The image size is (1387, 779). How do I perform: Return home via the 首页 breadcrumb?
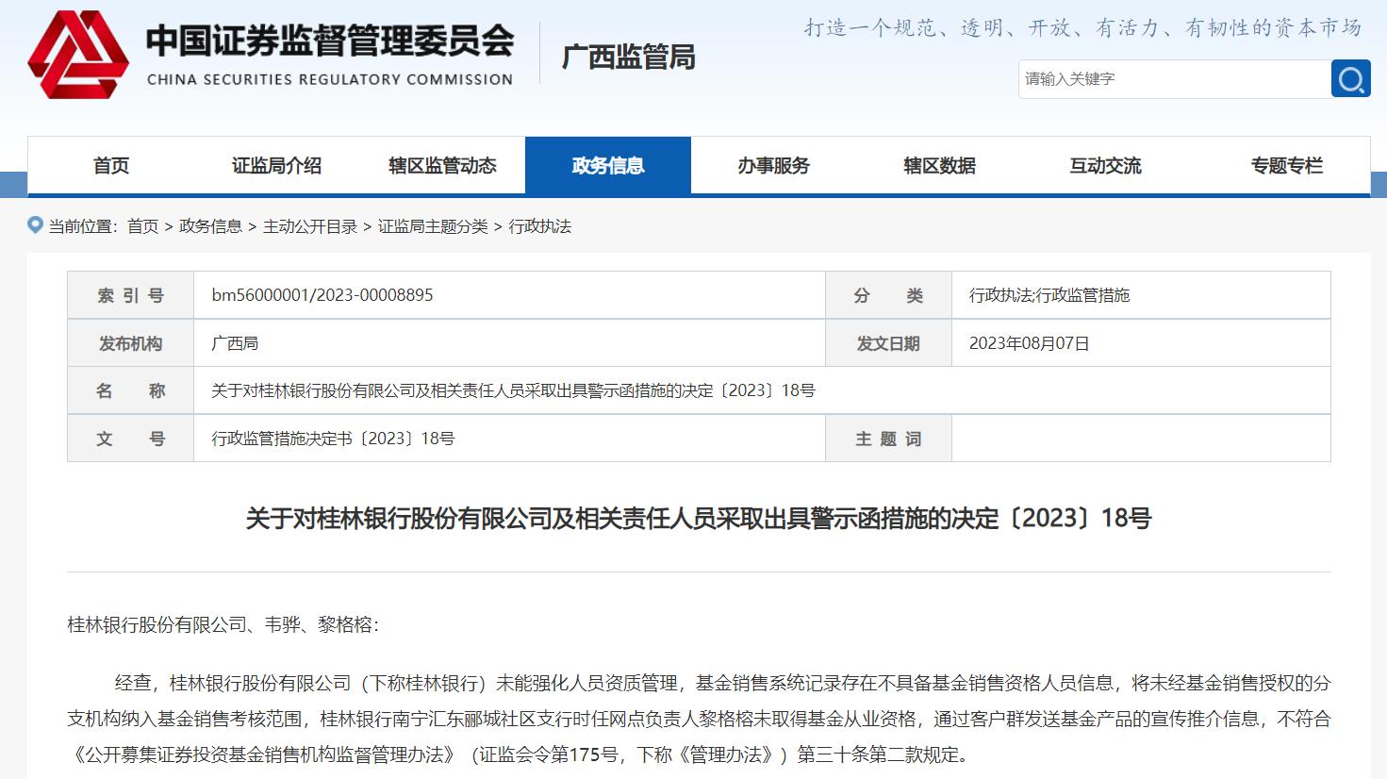tap(143, 226)
